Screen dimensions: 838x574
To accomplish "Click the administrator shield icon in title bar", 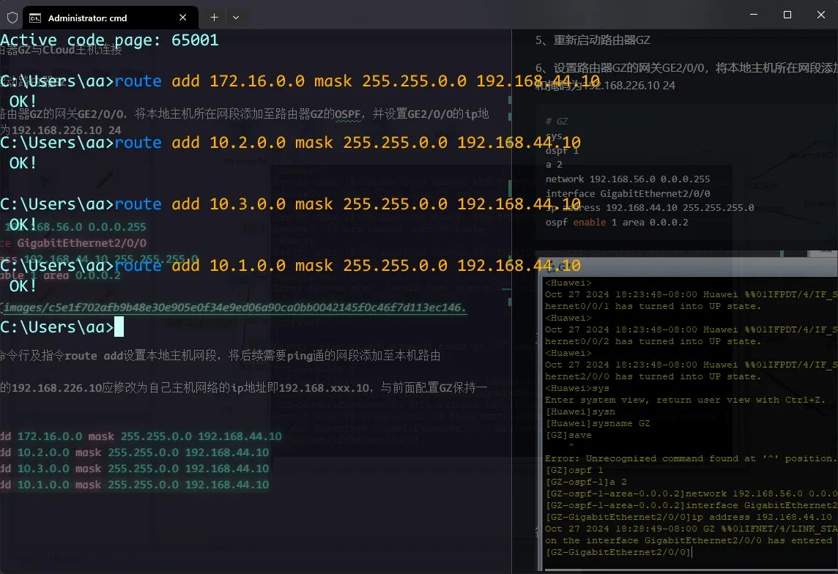I will 12,18.
